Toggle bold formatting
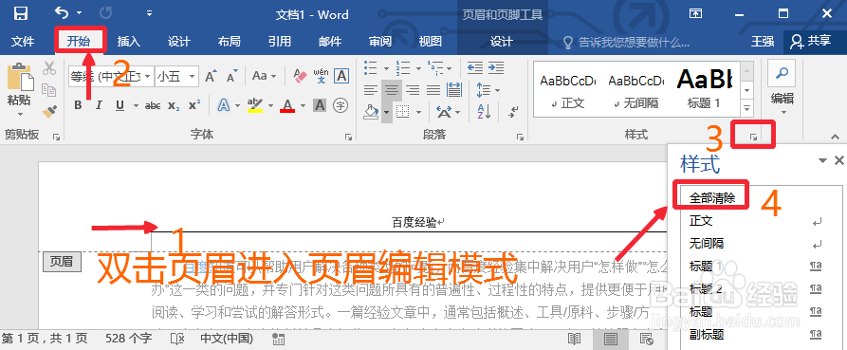This screenshot has width=847, height=350. (78, 105)
